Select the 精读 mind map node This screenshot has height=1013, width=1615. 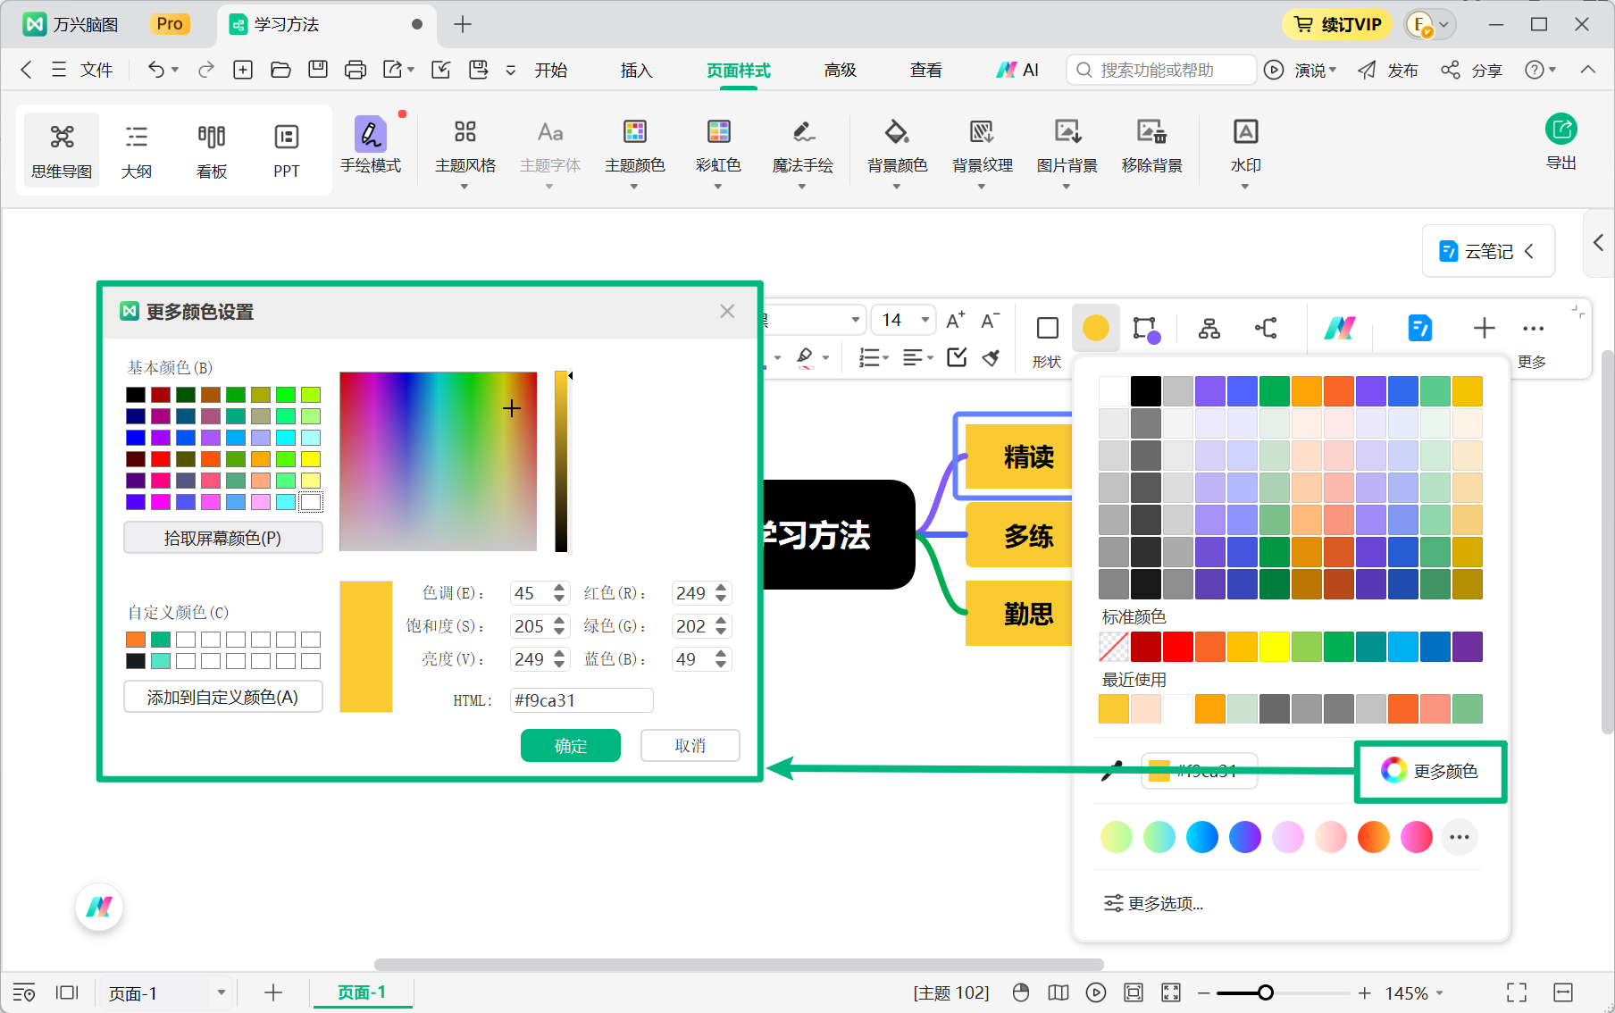pyautogui.click(x=1019, y=457)
